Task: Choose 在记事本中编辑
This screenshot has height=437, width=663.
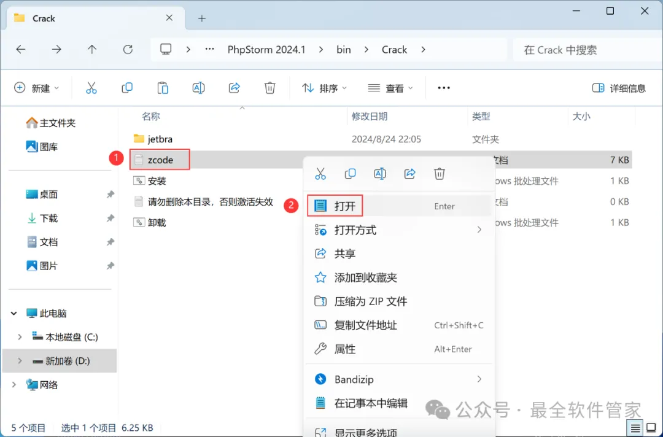Action: (399, 403)
